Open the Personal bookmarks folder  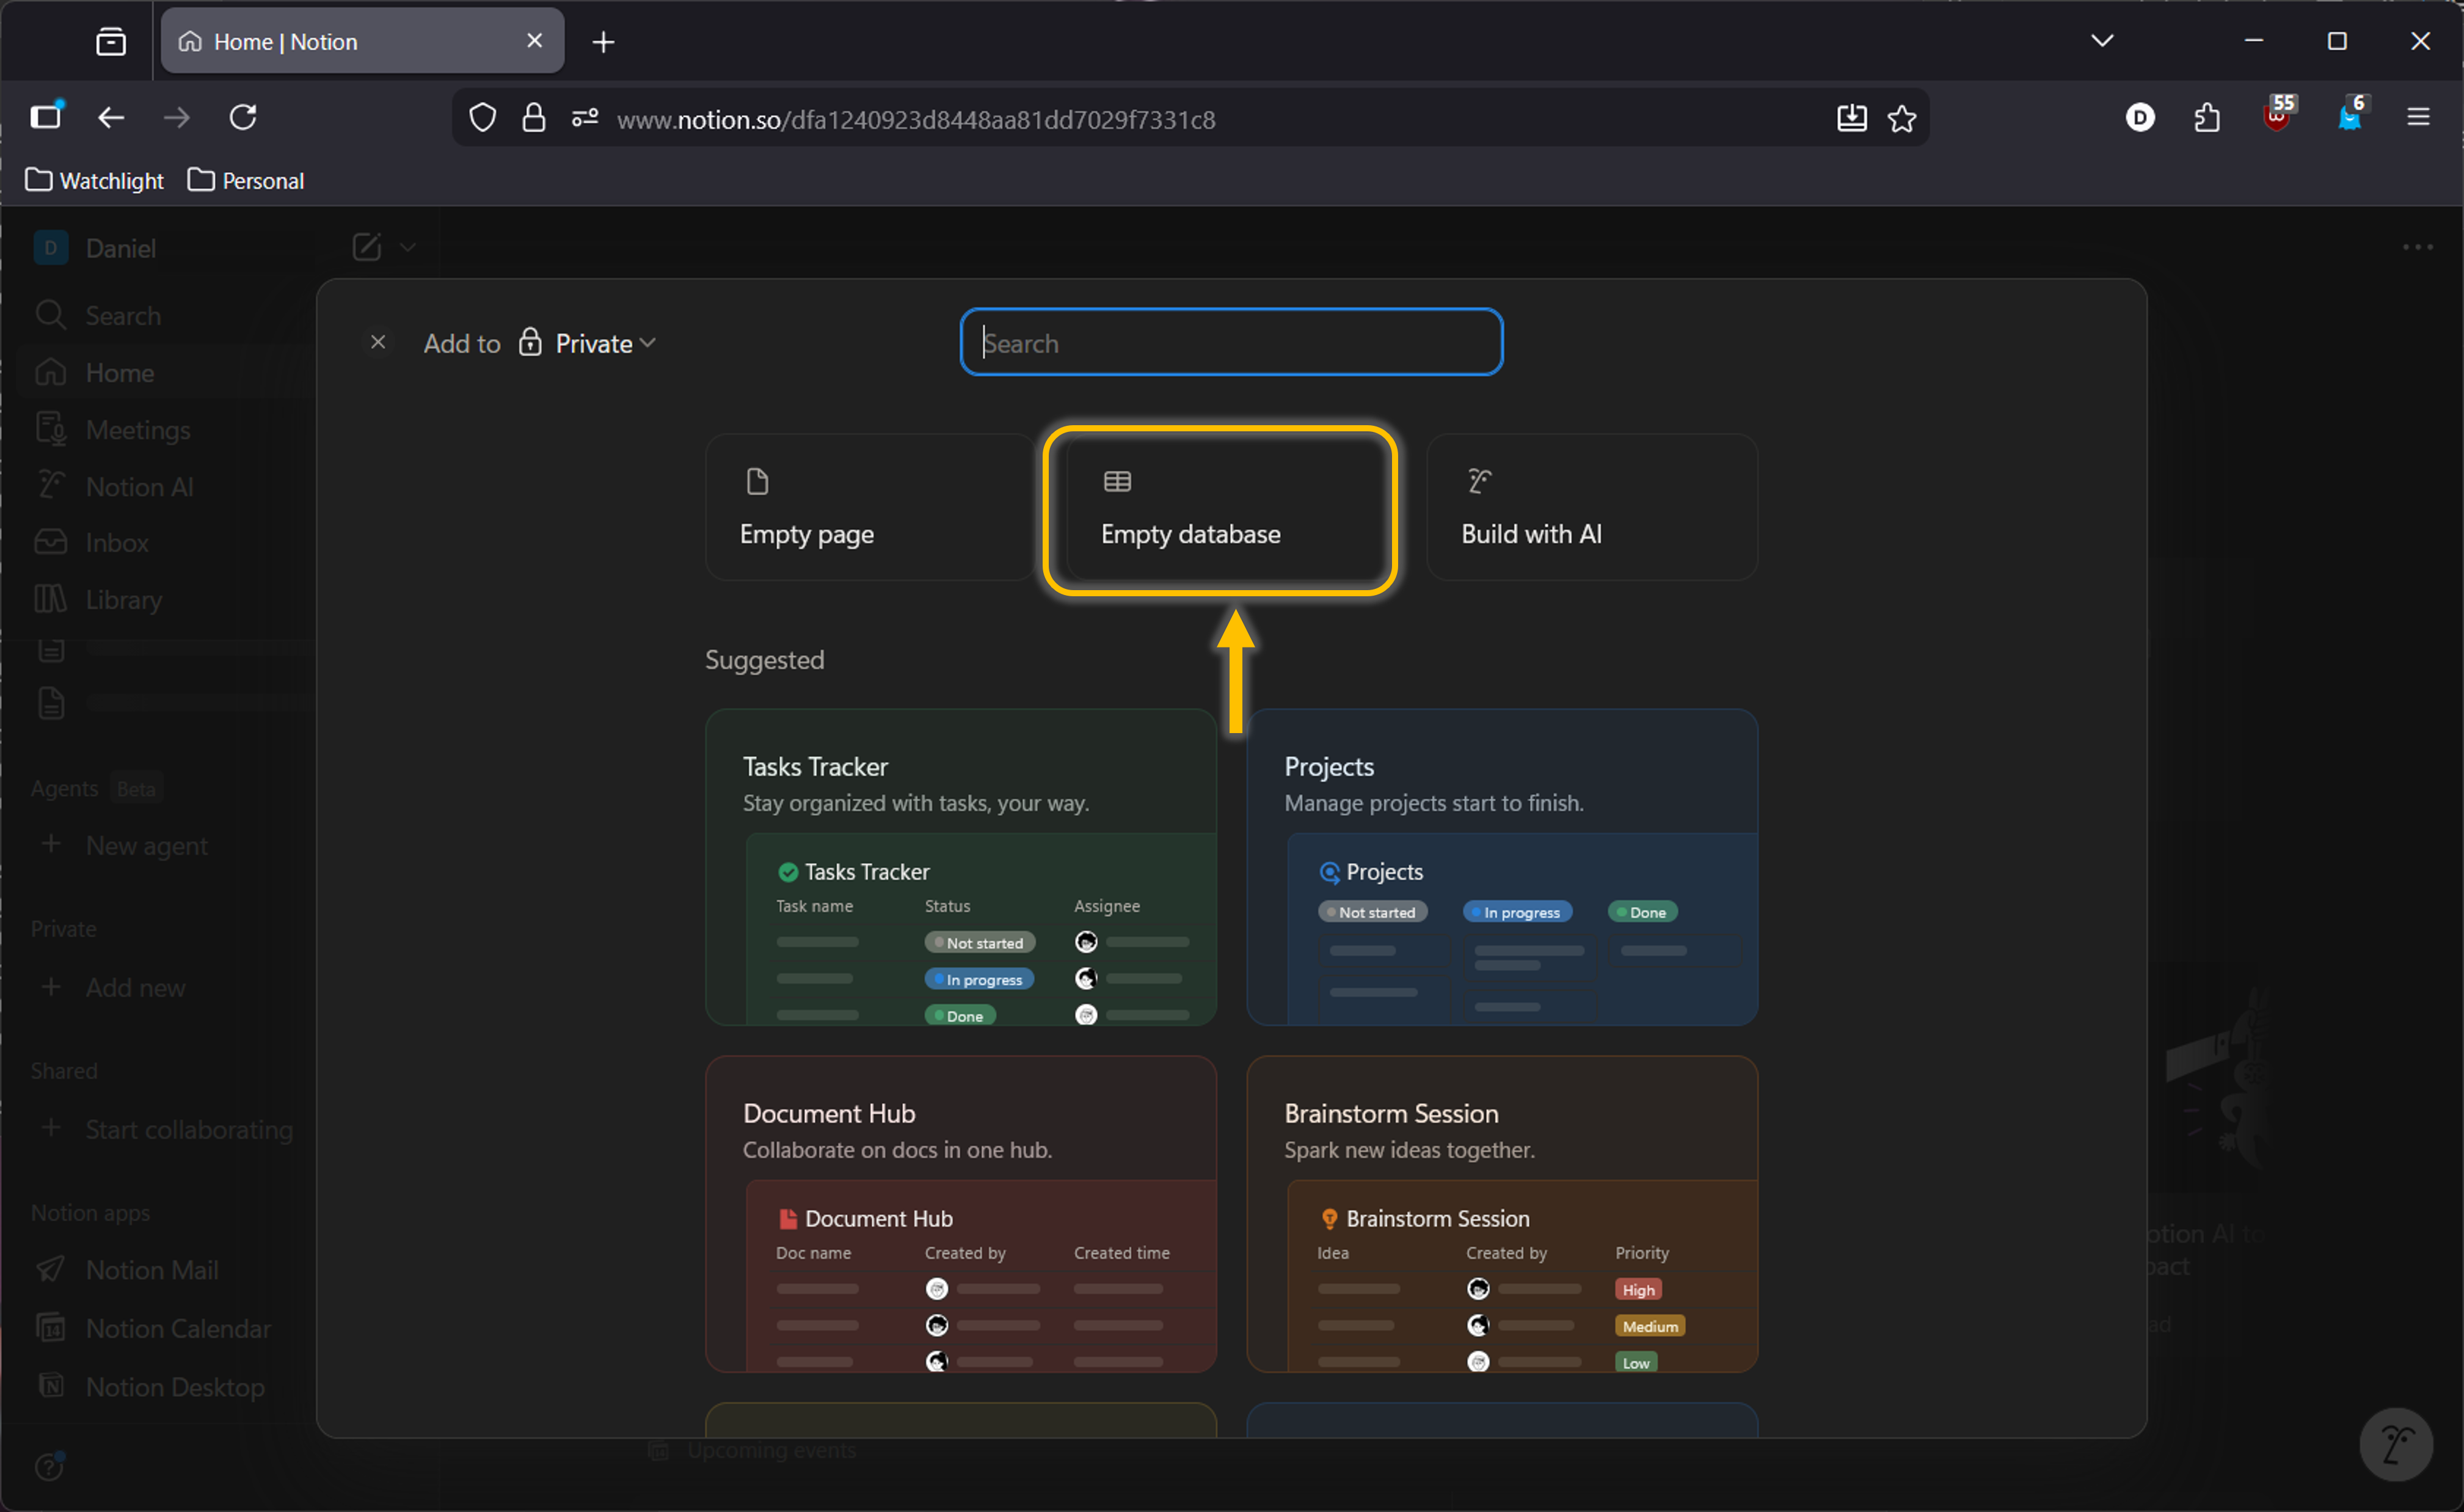point(246,181)
